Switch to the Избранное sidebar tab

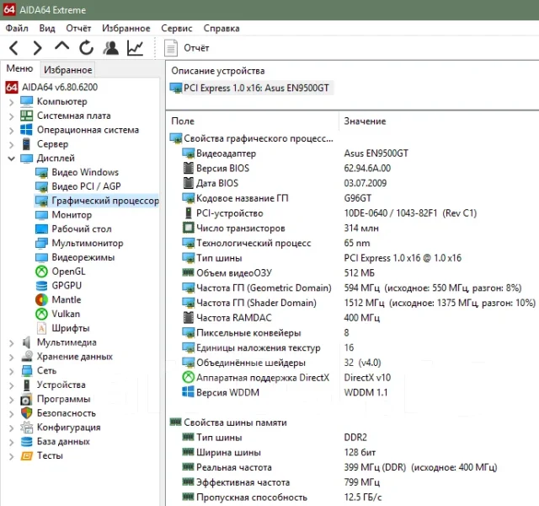(x=67, y=70)
